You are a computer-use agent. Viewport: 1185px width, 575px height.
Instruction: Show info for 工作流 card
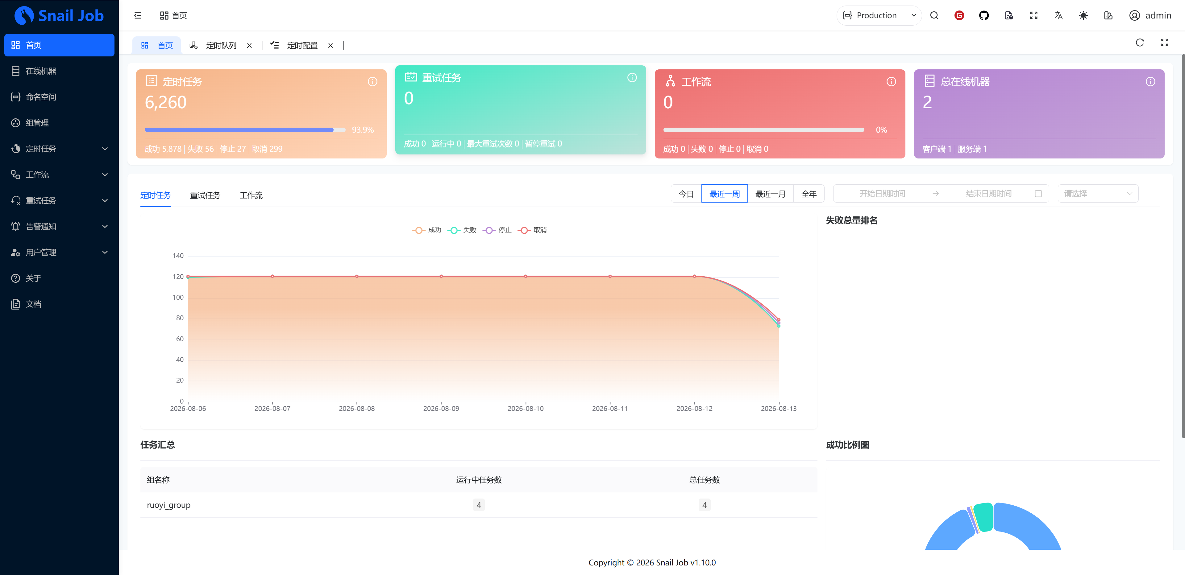pos(892,82)
